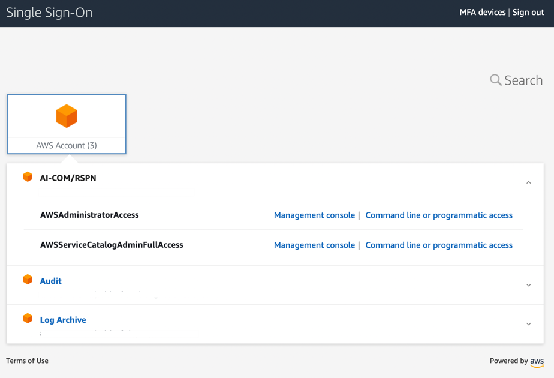Click the orange cube icon beside AI-COM/RSPN
This screenshot has height=378, width=554.
[x=28, y=176]
